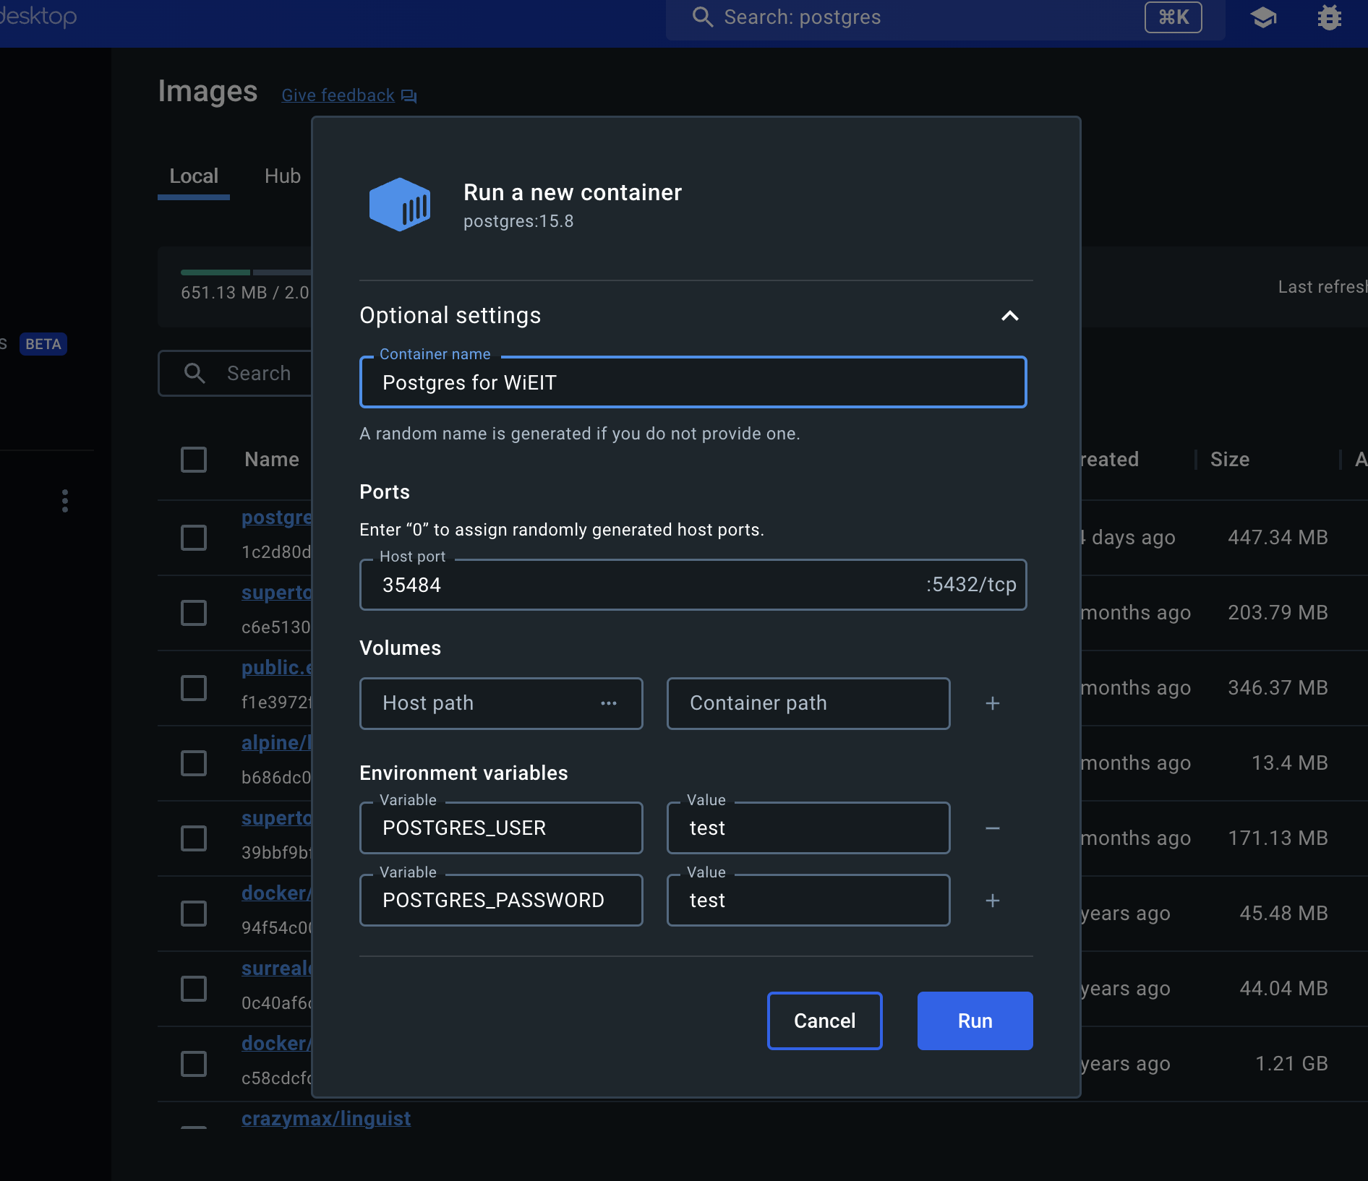The image size is (1368, 1181).
Task: Check the docker image 94f54c0 checkbox
Action: (x=194, y=914)
